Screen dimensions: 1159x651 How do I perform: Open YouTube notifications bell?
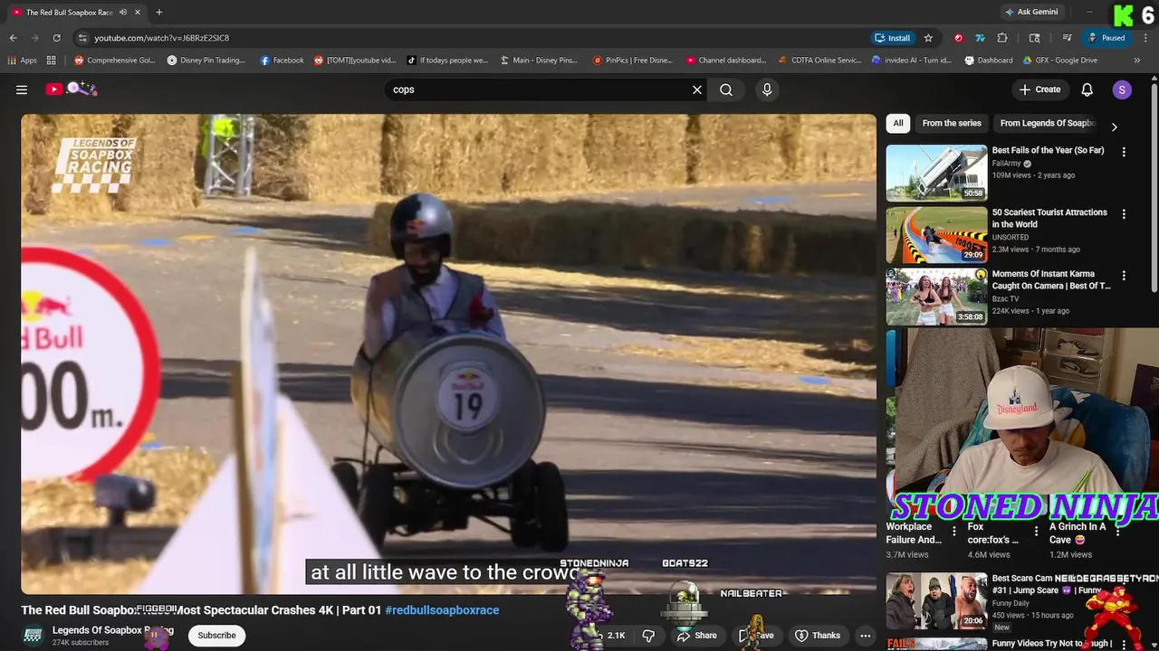[x=1087, y=90]
